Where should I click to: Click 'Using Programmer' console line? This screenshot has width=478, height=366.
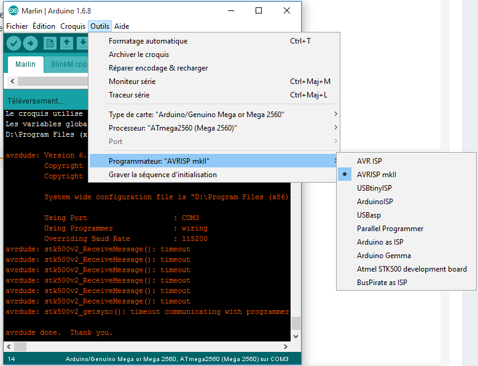125,228
